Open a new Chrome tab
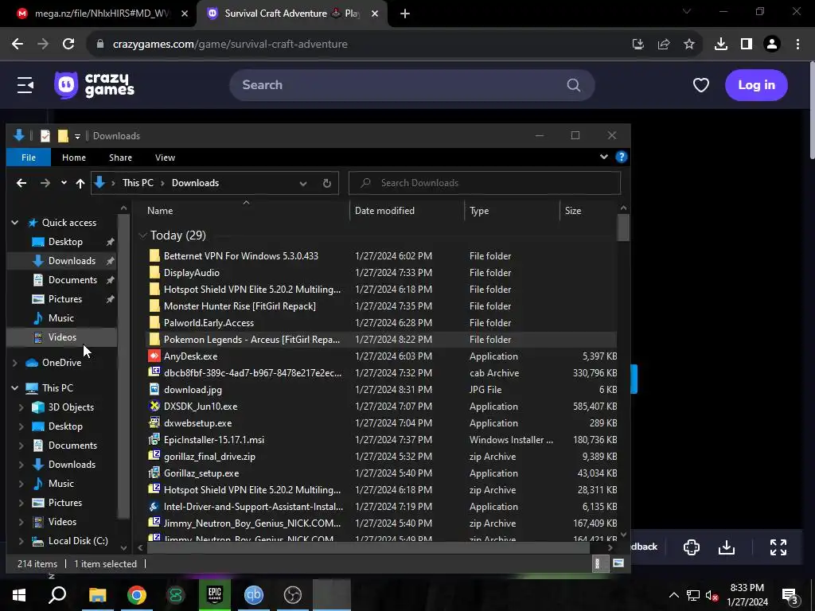 [405, 14]
